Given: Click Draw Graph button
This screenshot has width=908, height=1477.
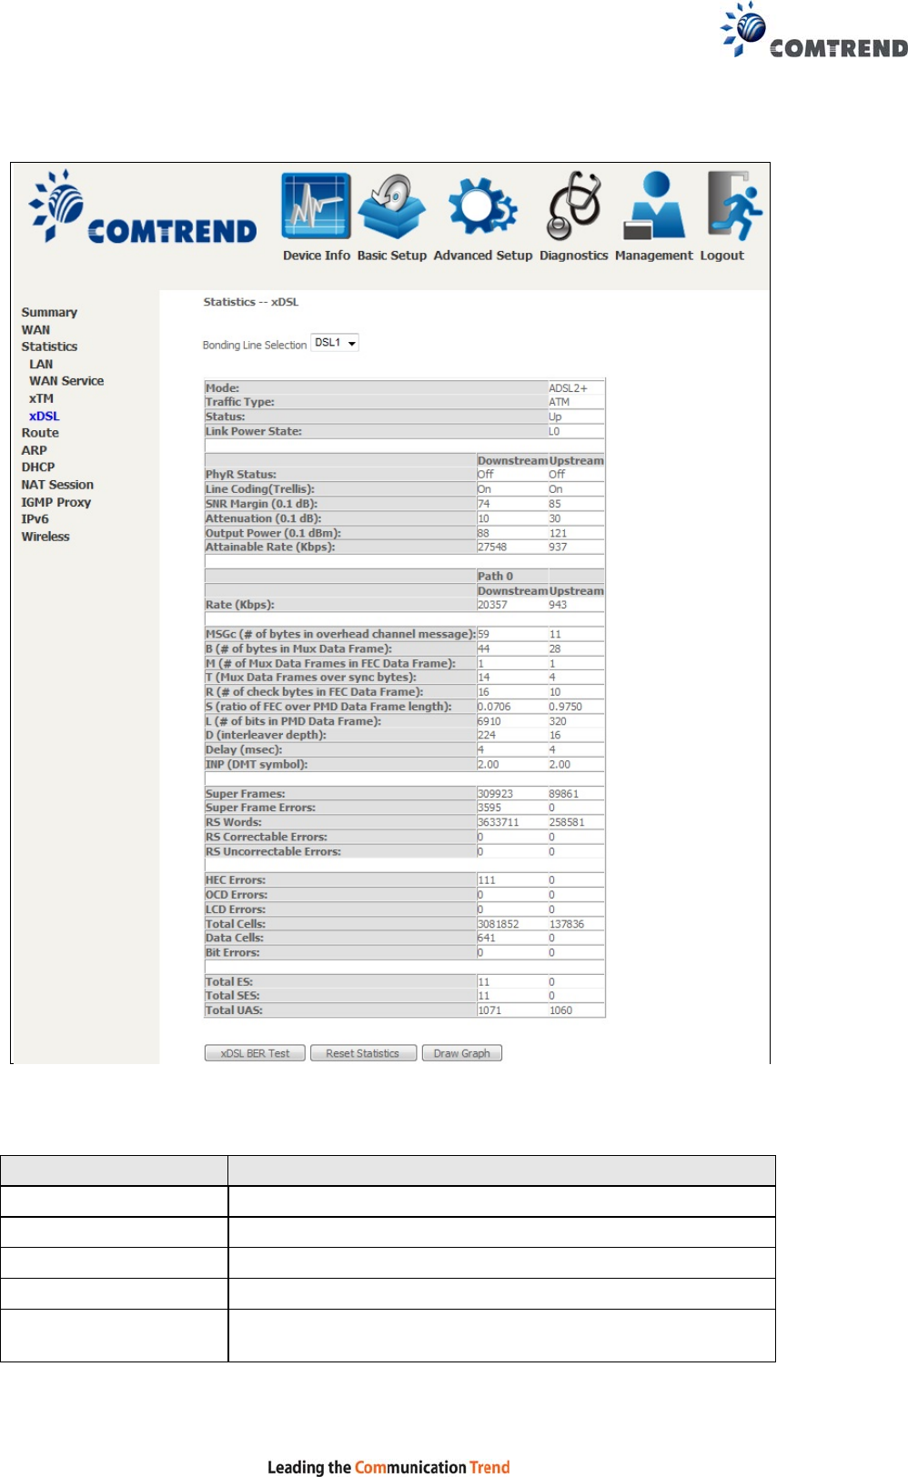Looking at the screenshot, I should pos(461,1053).
